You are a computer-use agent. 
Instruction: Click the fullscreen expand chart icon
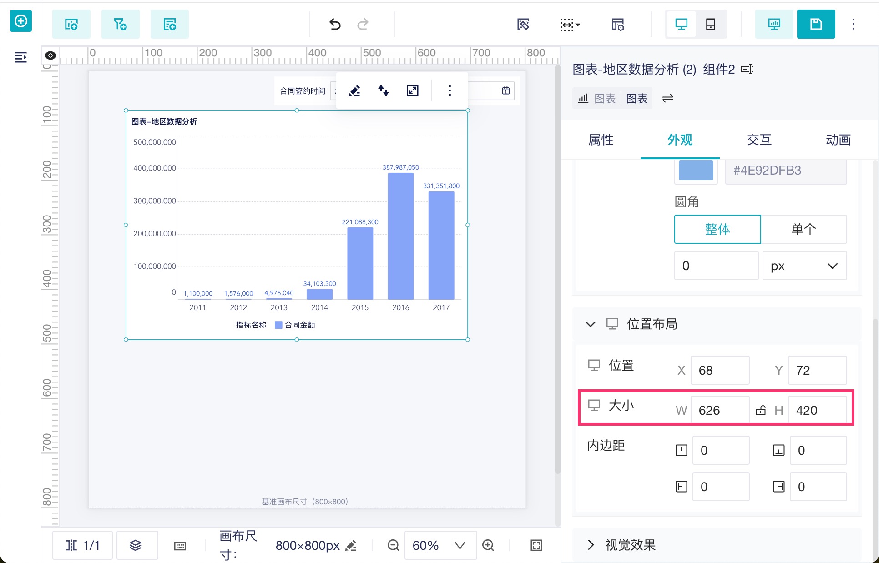click(413, 90)
